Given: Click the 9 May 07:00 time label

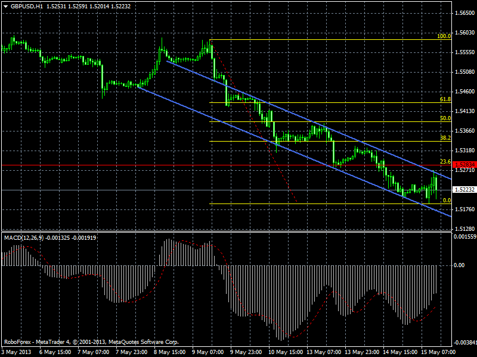Looking at the screenshot, I should click(207, 352).
